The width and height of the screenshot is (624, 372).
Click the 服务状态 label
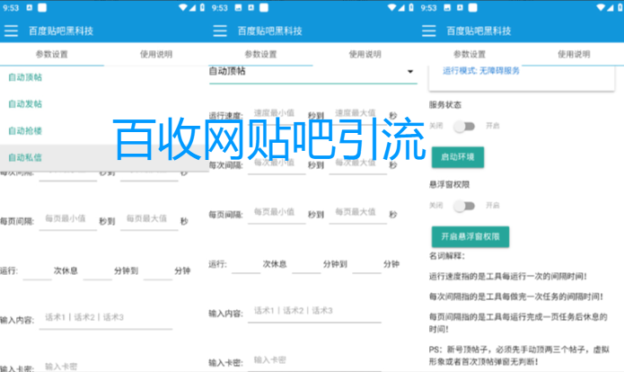(445, 105)
